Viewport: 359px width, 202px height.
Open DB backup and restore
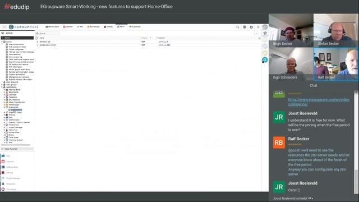19,65
